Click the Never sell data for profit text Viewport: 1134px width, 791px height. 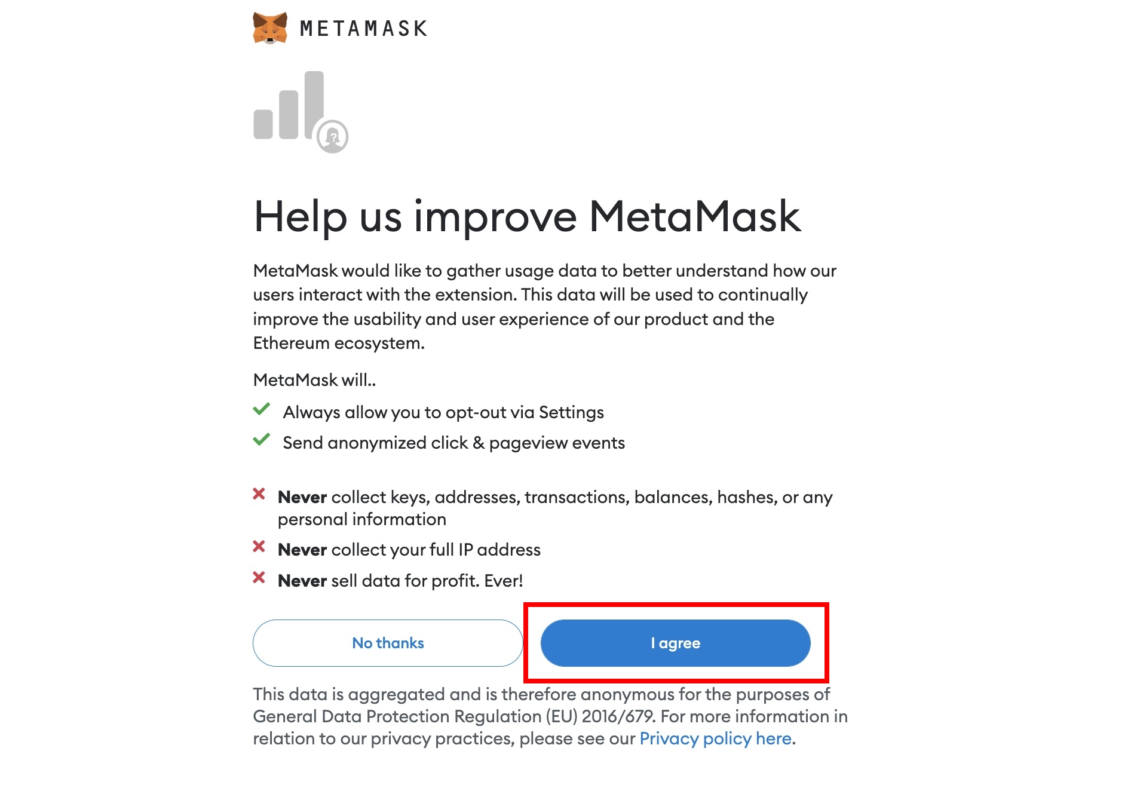point(400,581)
